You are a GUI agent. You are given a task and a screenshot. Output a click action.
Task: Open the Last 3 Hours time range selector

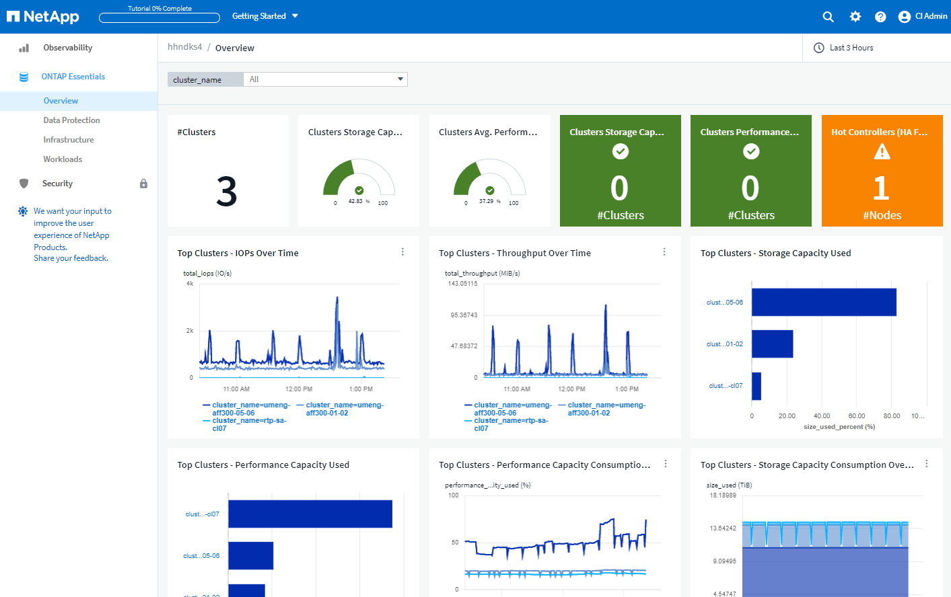pos(851,48)
